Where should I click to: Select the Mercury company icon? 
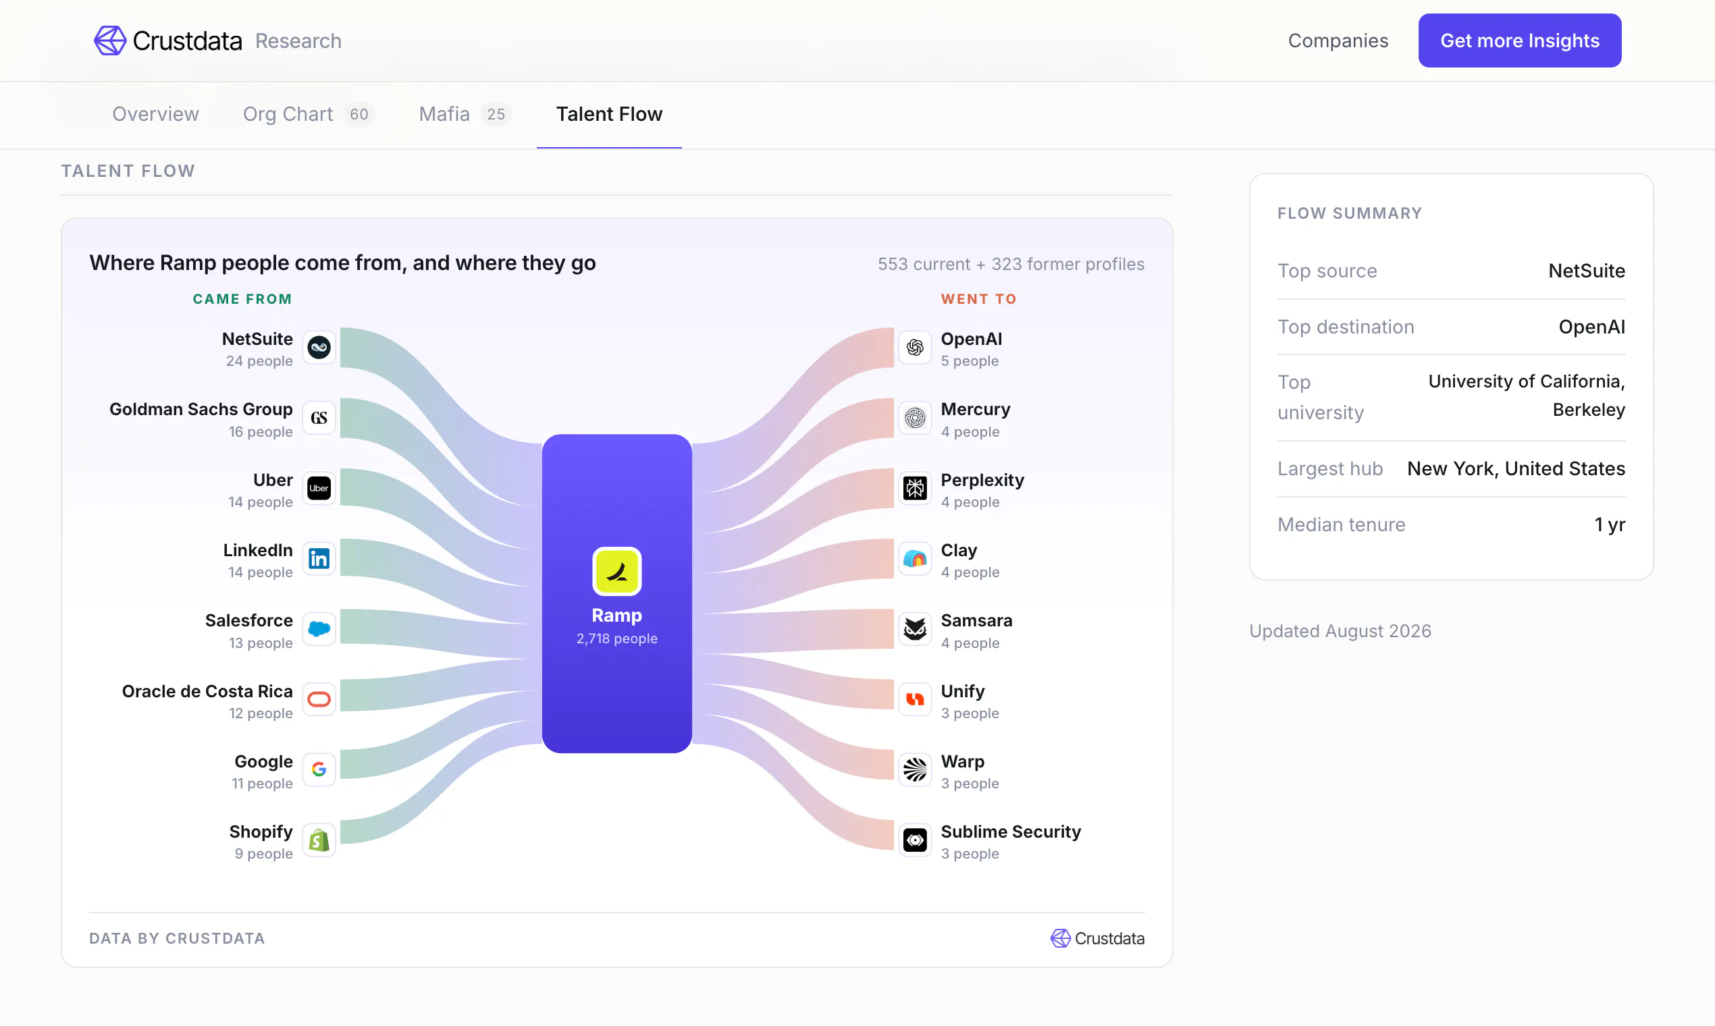915,418
